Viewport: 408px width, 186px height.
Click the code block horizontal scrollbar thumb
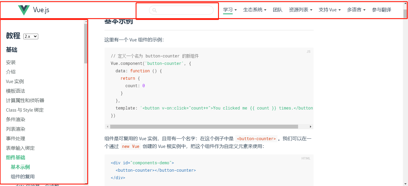204,127
